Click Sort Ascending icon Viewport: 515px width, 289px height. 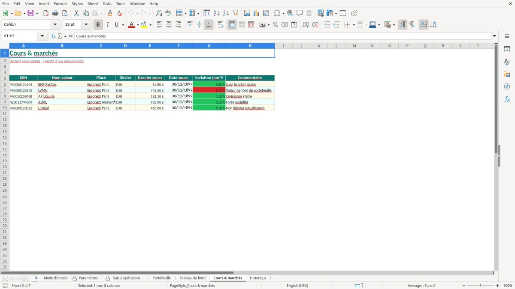pyautogui.click(x=217, y=13)
